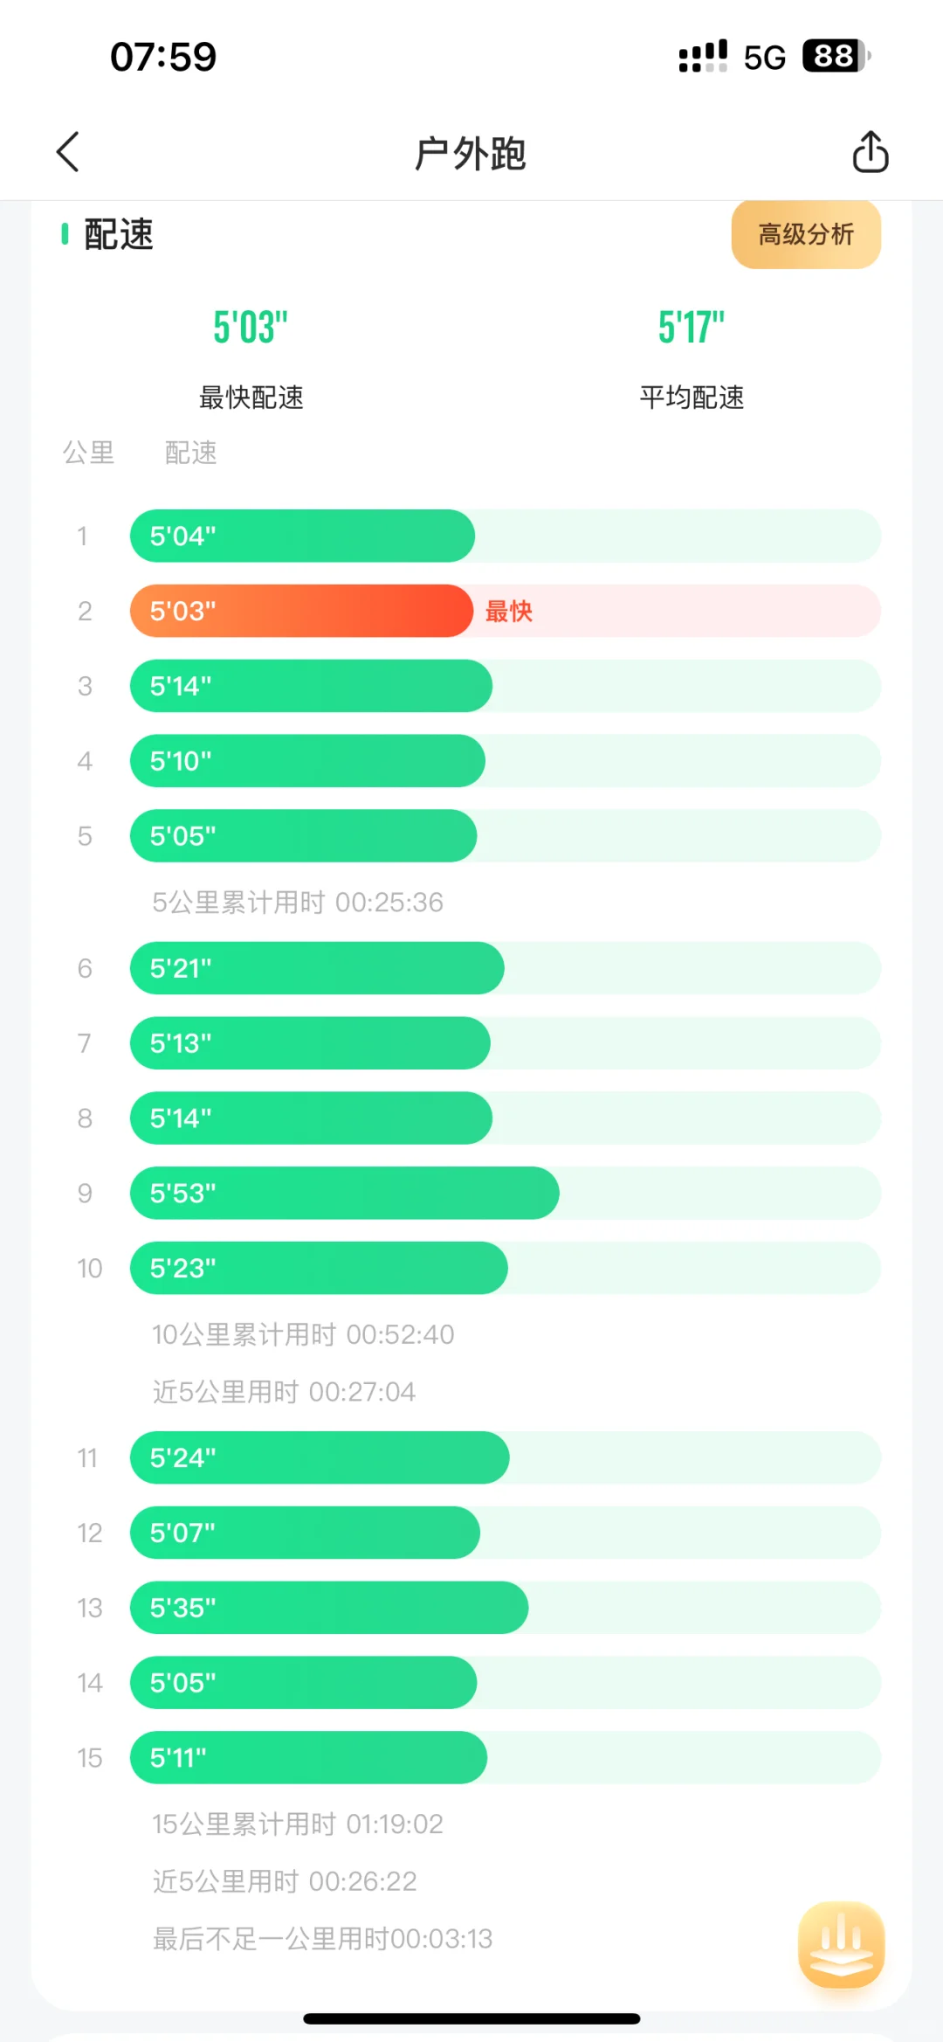This screenshot has width=943, height=2042.
Task: Tap 5公里累计用时 00:25:36 text
Action: (298, 902)
